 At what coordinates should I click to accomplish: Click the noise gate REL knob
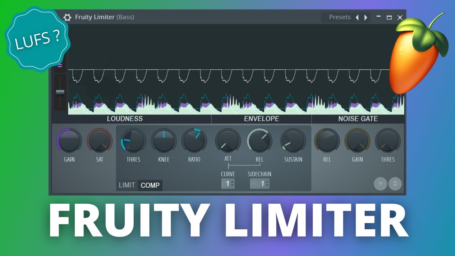[x=327, y=141]
